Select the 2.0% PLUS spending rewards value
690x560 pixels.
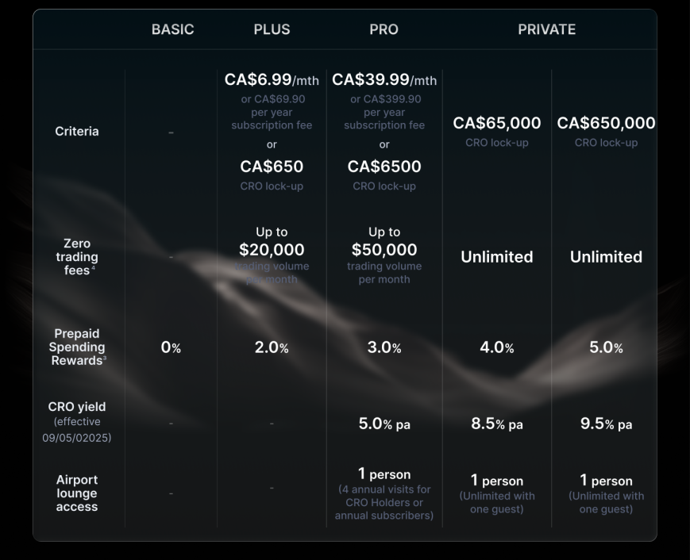click(x=272, y=347)
